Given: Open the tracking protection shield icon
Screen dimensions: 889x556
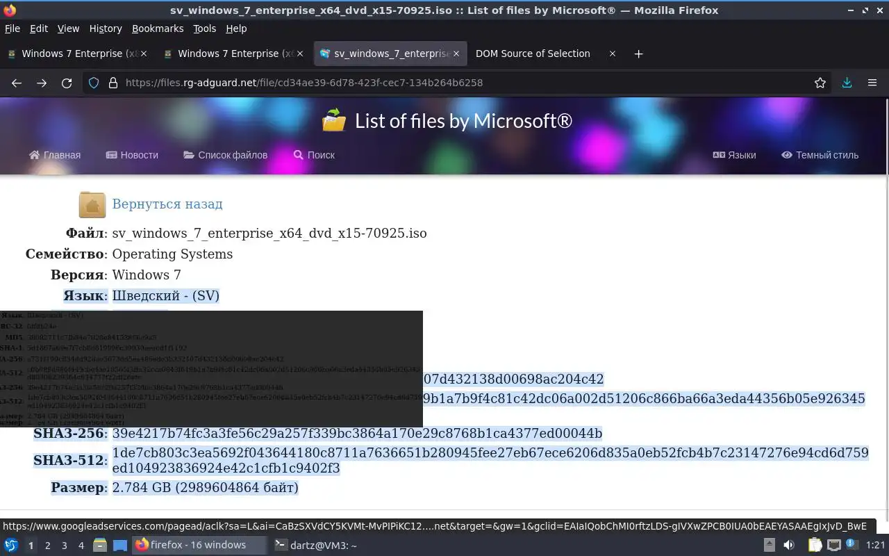Looking at the screenshot, I should coord(94,83).
